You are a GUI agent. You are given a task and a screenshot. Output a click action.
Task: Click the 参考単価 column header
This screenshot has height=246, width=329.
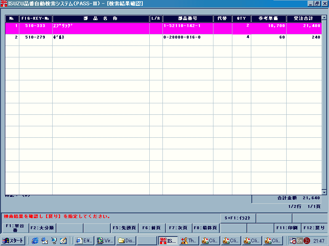pyautogui.click(x=269, y=18)
